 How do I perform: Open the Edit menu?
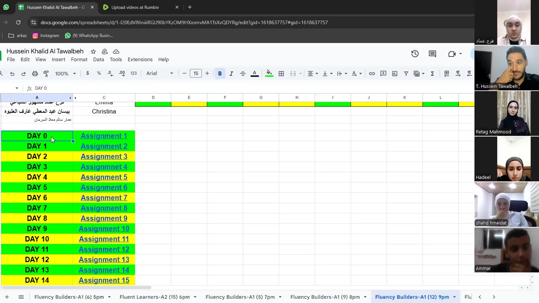click(25, 59)
